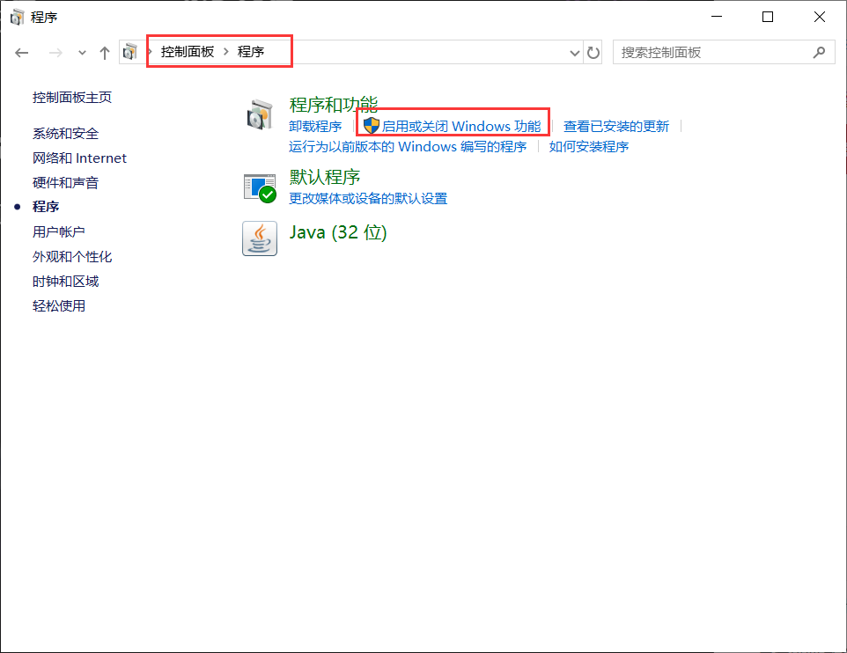This screenshot has height=653, width=847.
Task: View installed updates via 查看已安装的更新
Action: 615,126
